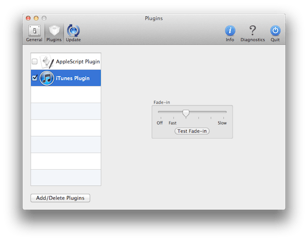Select the iTunes Plugin row text
Image resolution: width=308 pixels, height=241 pixels.
point(73,78)
